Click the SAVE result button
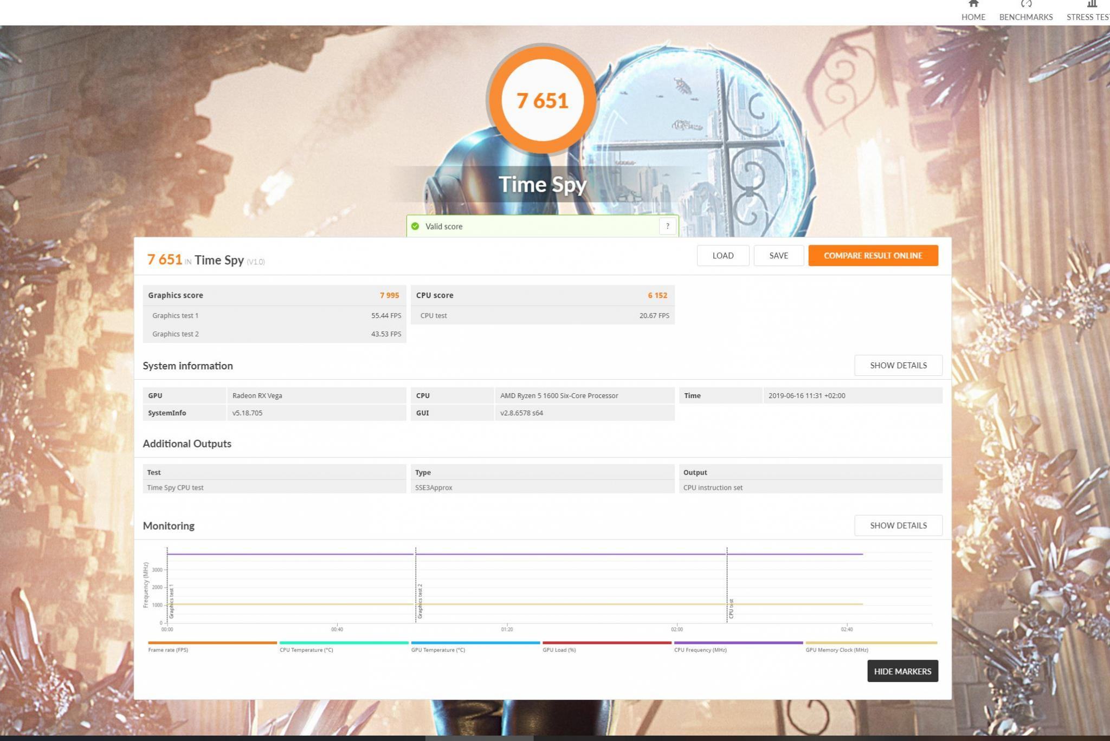The image size is (1110, 741). coord(778,256)
